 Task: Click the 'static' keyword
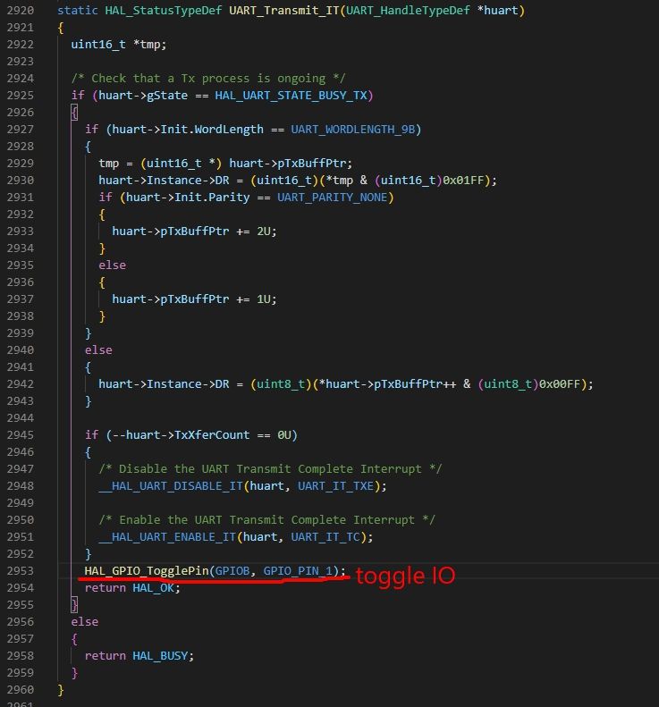click(78, 11)
